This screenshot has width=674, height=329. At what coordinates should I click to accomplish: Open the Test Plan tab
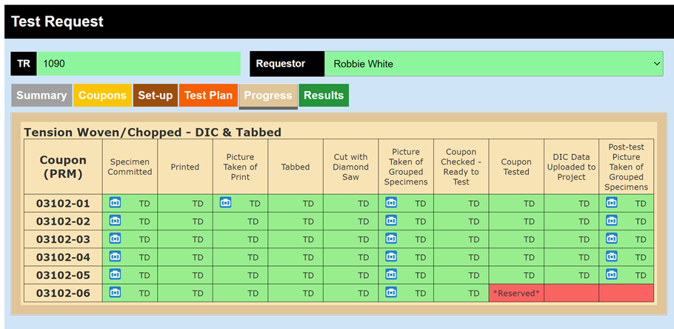[208, 96]
